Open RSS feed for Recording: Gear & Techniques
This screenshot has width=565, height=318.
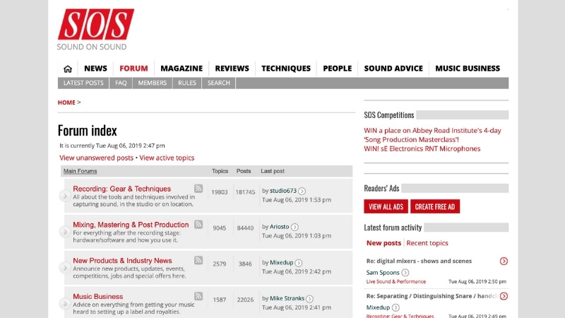pyautogui.click(x=198, y=189)
